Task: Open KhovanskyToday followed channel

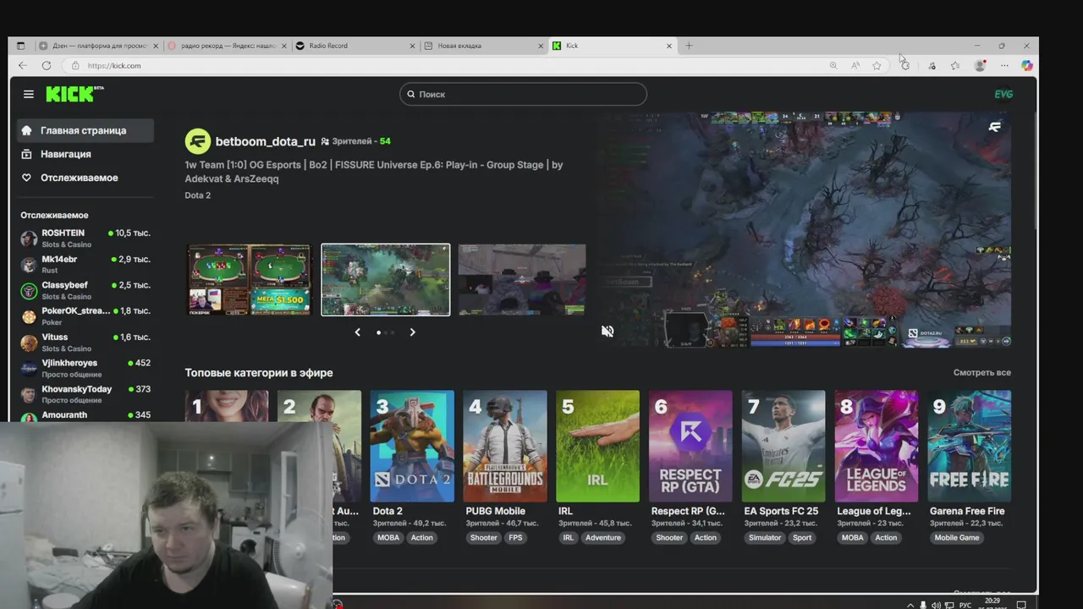Action: click(85, 394)
